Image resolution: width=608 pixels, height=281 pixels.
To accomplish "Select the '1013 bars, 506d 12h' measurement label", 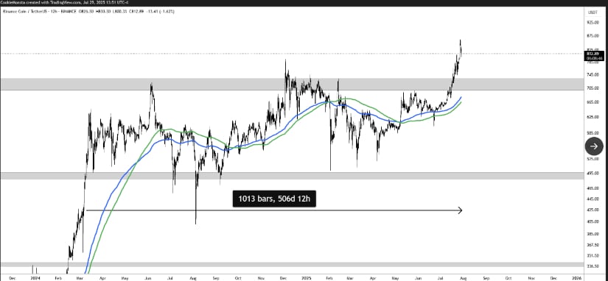I will tap(274, 199).
